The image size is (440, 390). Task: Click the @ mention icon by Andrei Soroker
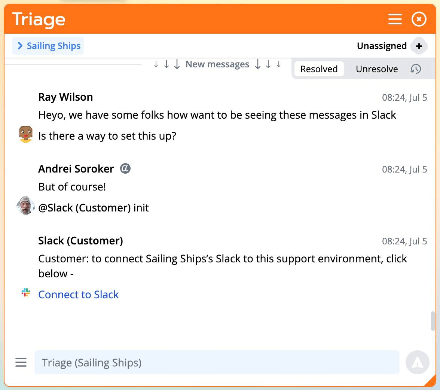click(125, 168)
